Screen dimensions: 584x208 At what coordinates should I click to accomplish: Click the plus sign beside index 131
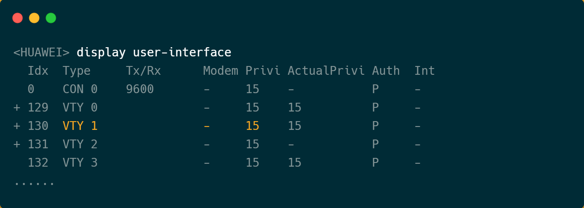coord(17,145)
